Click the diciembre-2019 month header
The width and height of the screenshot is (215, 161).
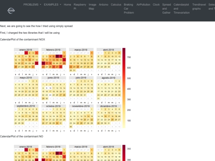tap(109, 106)
